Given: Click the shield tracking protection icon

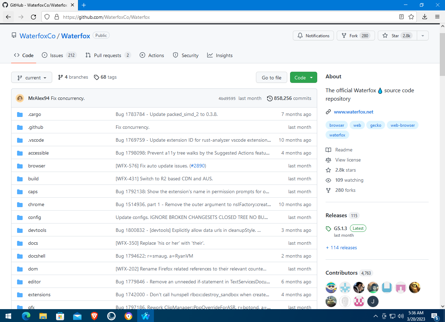Looking at the screenshot, I should point(47,17).
